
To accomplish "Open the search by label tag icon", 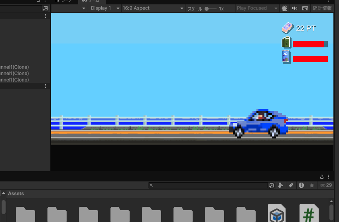I will coord(291,185).
